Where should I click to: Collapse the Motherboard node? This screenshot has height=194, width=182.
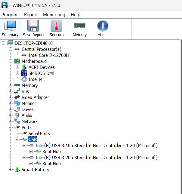tap(11, 61)
